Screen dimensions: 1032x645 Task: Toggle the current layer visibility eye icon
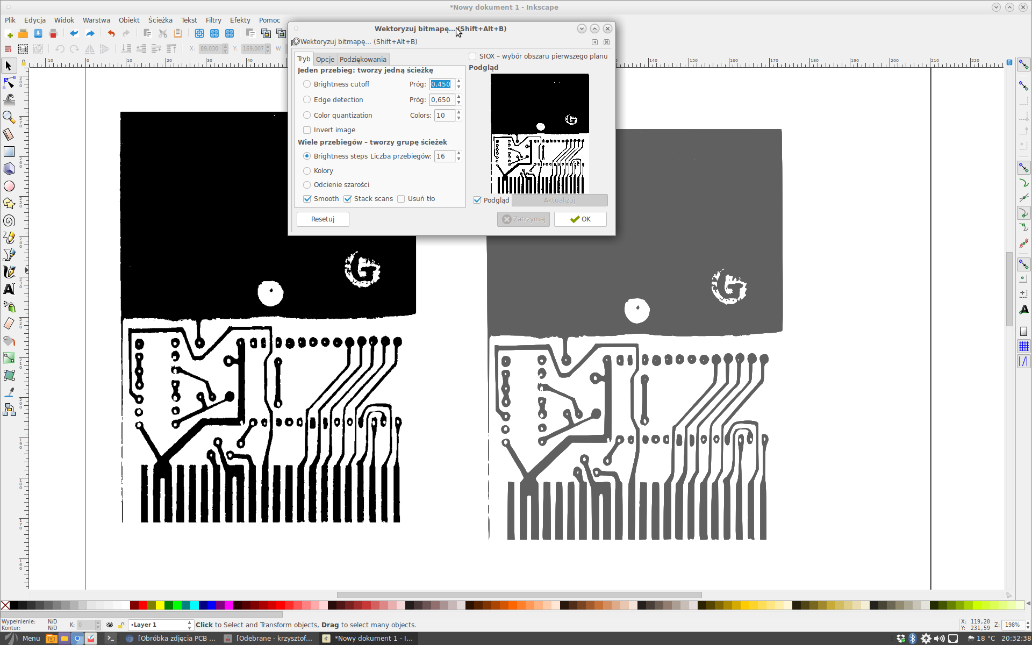[x=110, y=625]
